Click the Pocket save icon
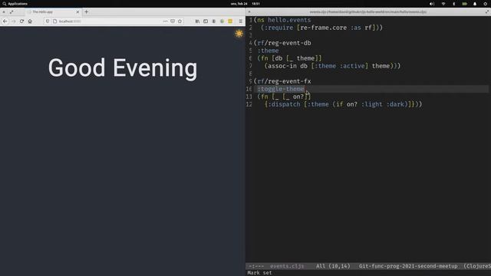 pos(173,21)
